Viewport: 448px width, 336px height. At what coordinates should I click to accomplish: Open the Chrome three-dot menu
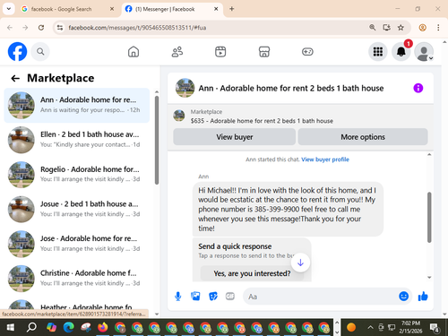click(438, 28)
